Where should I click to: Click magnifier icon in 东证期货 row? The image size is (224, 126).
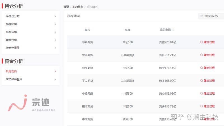202,55
